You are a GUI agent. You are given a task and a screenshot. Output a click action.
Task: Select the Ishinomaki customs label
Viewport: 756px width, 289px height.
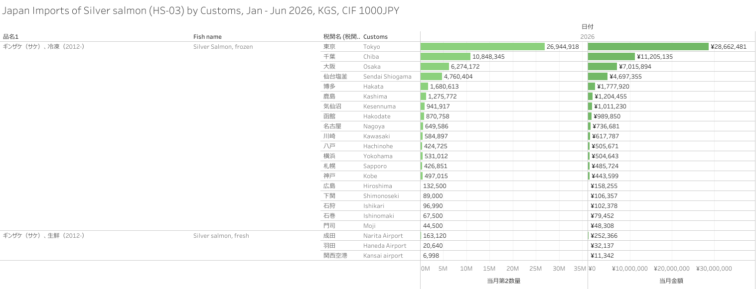pos(379,216)
